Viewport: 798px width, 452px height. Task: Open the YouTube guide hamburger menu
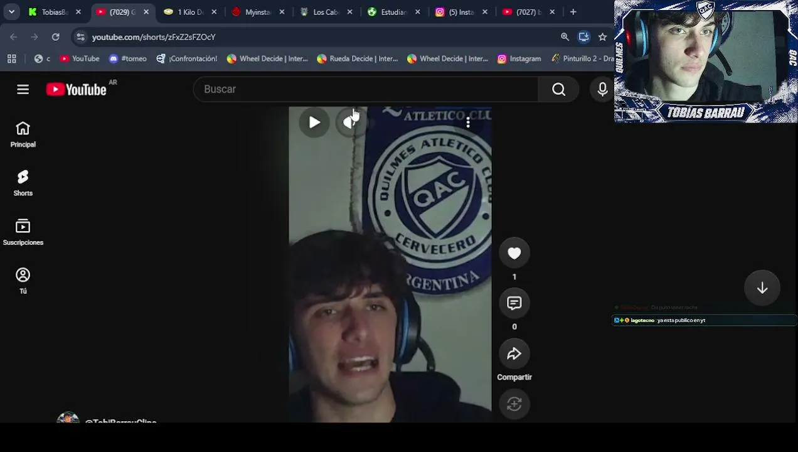(23, 90)
